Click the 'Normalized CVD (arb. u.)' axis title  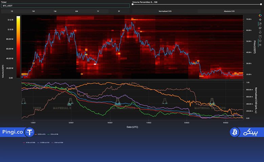click(256, 100)
